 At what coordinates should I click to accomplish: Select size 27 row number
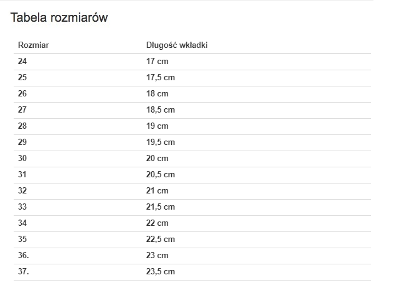point(23,110)
